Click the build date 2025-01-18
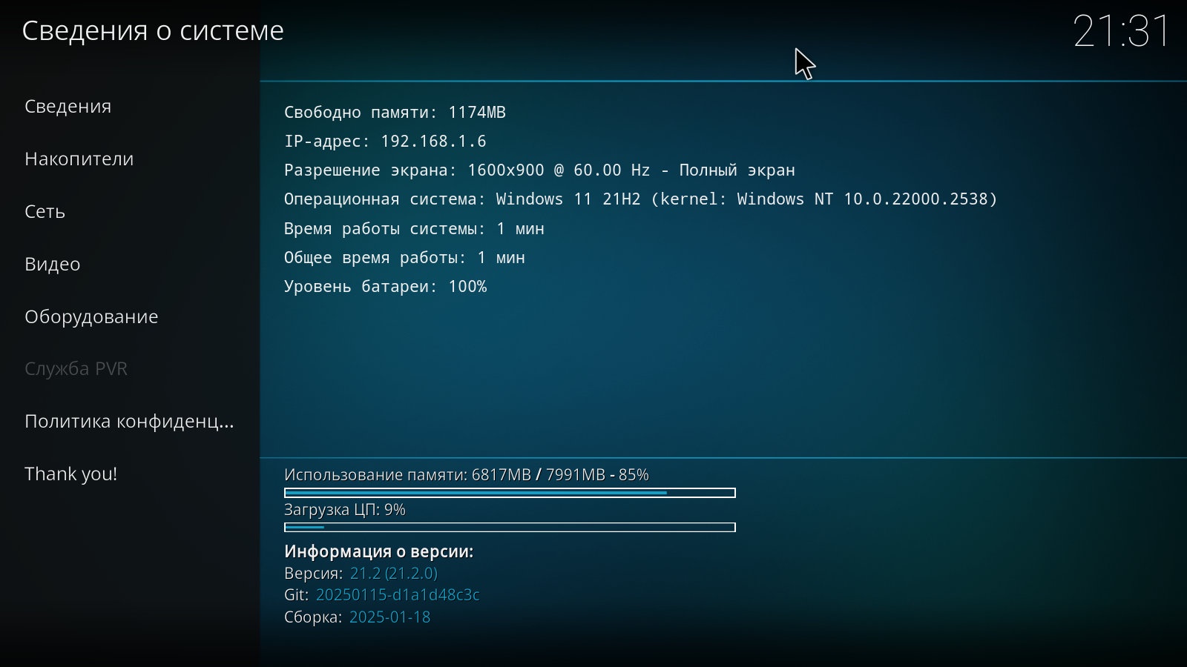 pos(389,617)
